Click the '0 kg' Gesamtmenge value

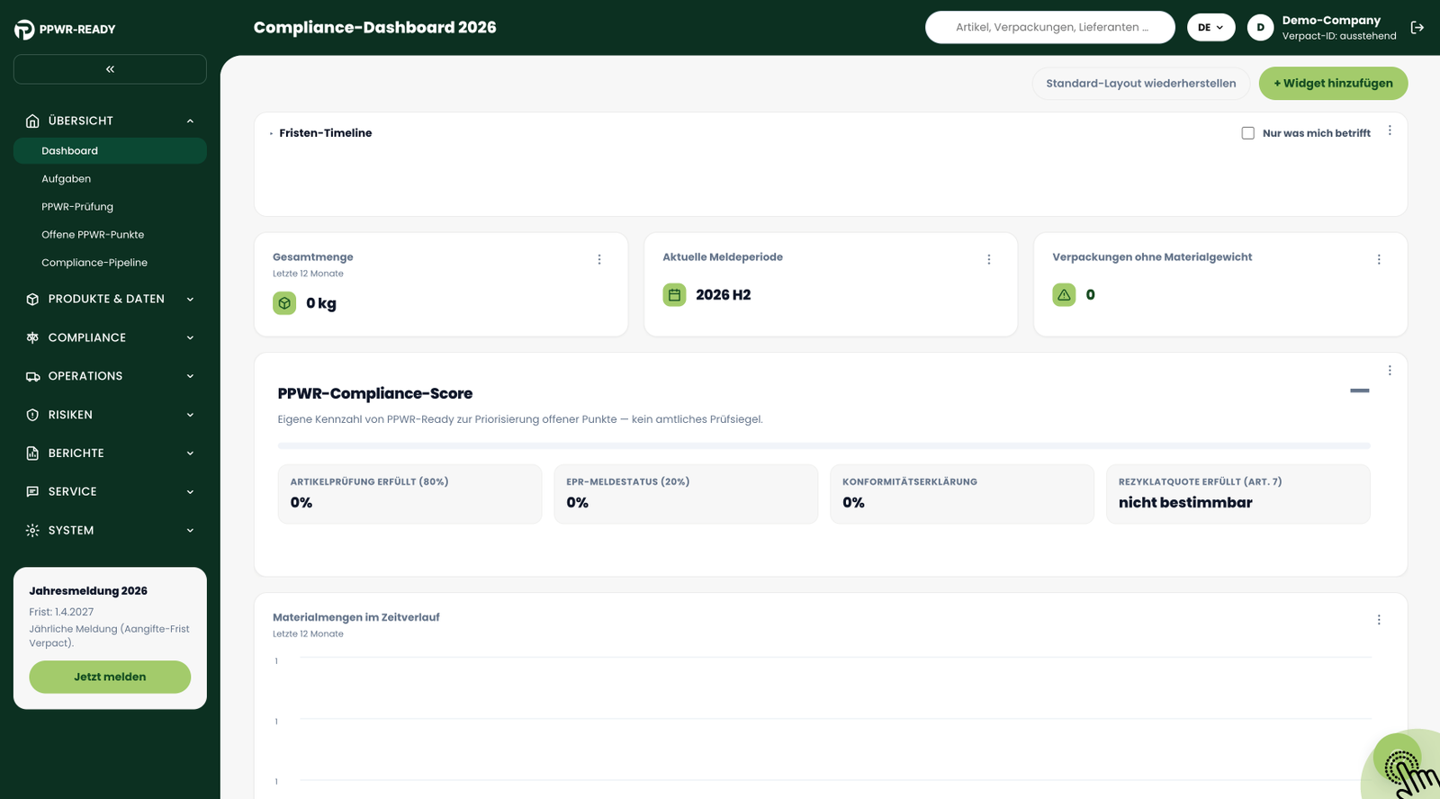click(x=321, y=303)
